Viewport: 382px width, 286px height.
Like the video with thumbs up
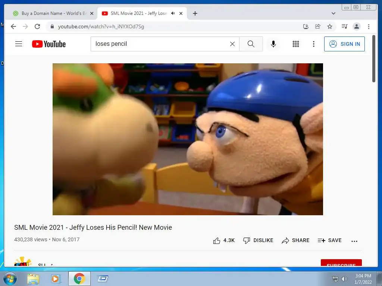pos(224,241)
